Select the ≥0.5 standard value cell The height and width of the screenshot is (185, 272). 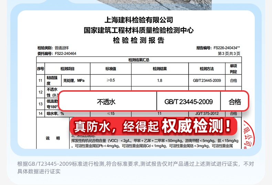coord(111,80)
